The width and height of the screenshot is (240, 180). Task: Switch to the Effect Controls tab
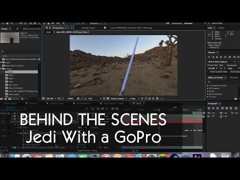[x=31, y=29]
